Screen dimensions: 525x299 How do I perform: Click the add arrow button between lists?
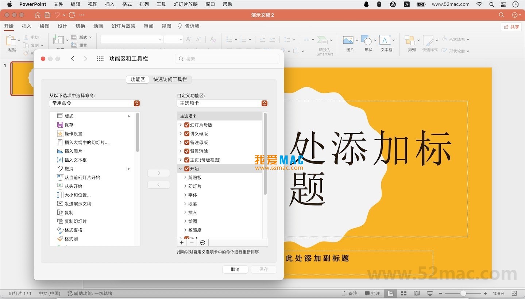159,173
